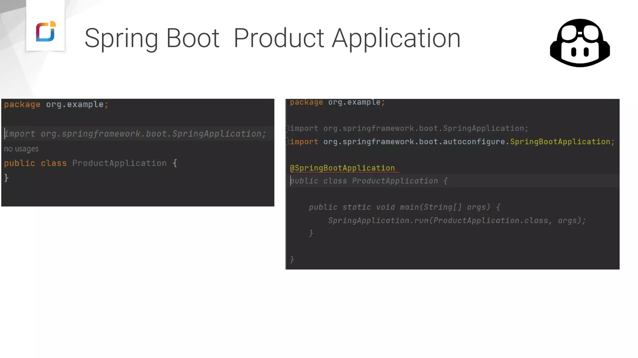Click ProductApplication class name in left editor
Image resolution: width=638 pixels, height=358 pixels.
point(119,163)
